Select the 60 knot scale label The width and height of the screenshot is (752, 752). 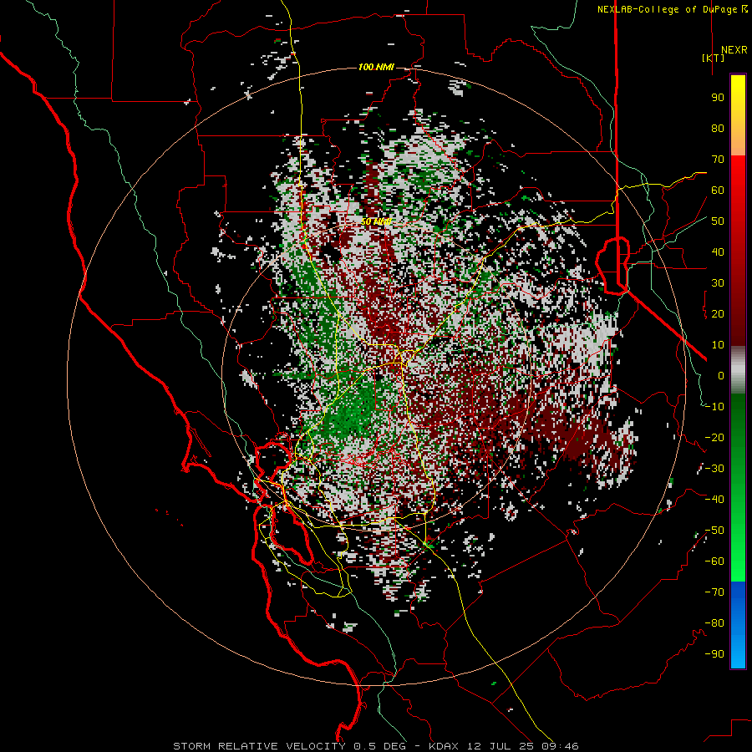tap(718, 191)
